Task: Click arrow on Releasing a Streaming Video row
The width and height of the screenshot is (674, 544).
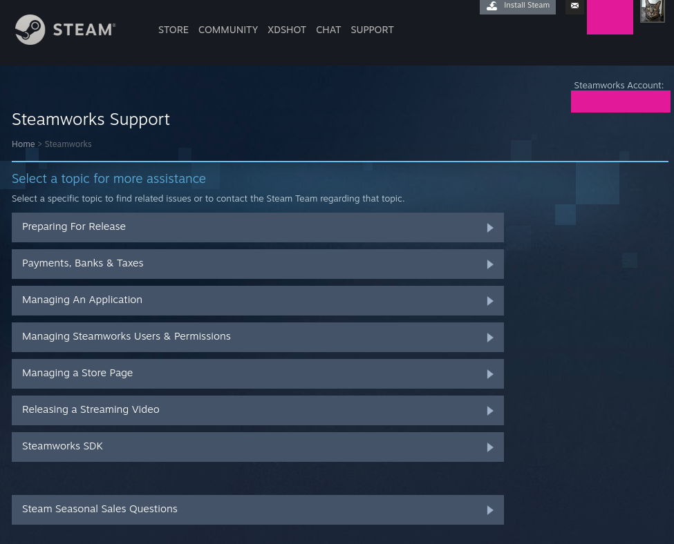Action: [490, 411]
